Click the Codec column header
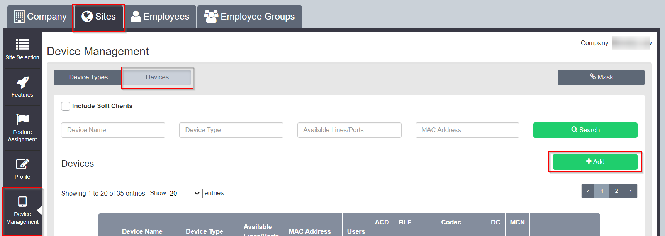Viewport: 665px width, 236px height. [x=451, y=223]
